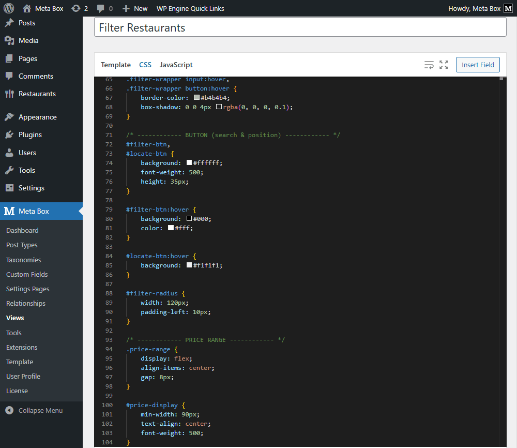Switch to the Template tab
The width and height of the screenshot is (517, 448).
115,65
